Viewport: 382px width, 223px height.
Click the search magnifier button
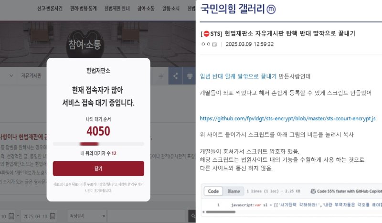(192, 216)
